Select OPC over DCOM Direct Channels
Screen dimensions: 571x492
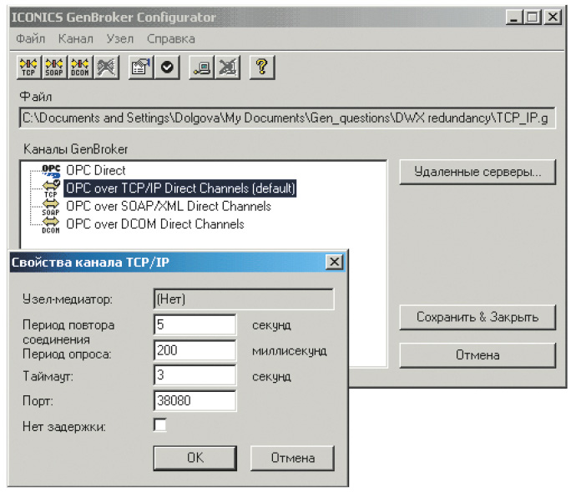tap(155, 224)
